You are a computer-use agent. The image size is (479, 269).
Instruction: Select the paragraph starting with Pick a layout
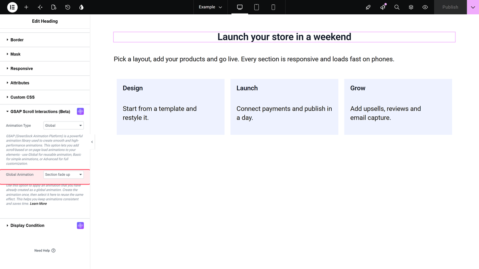[254, 59]
